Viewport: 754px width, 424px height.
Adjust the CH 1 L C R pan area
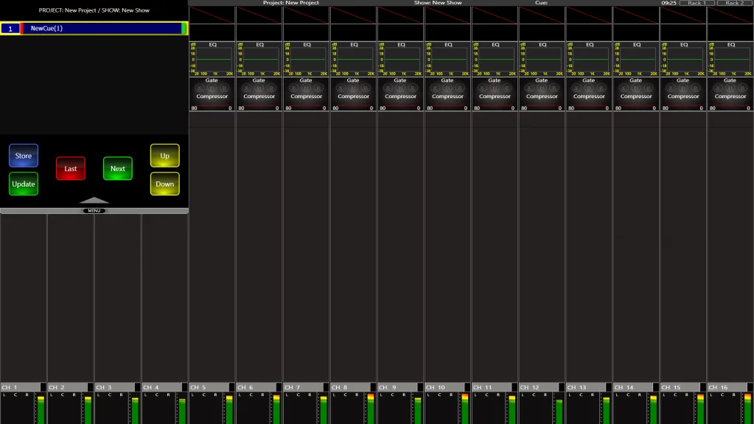pyautogui.click(x=17, y=408)
